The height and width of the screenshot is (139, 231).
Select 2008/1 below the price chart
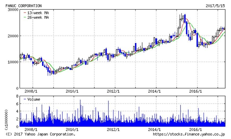tap(33, 91)
